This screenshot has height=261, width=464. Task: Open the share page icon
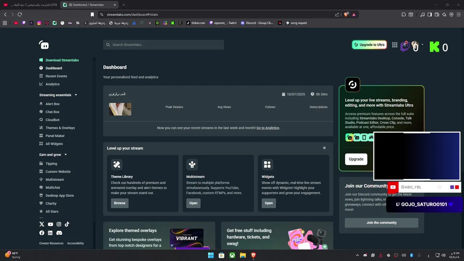[x=337, y=14]
